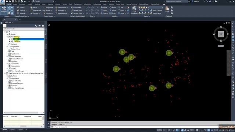Click the TOP face of the ViewCube

[x=221, y=34]
